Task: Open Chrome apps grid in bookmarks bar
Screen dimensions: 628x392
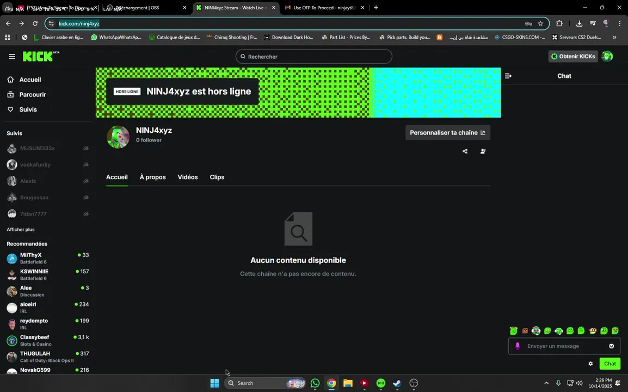Action: pyautogui.click(x=7, y=37)
